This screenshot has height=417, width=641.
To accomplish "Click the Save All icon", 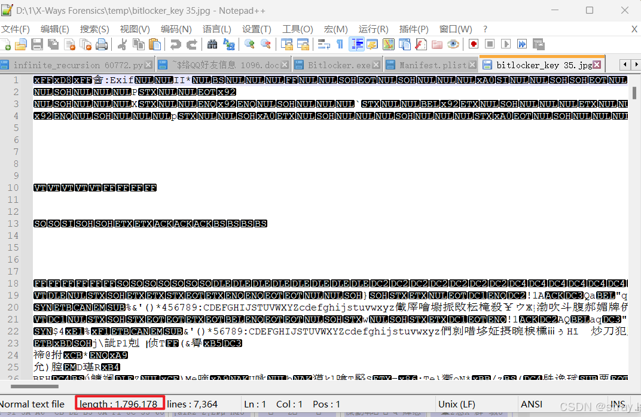I will click(x=53, y=44).
